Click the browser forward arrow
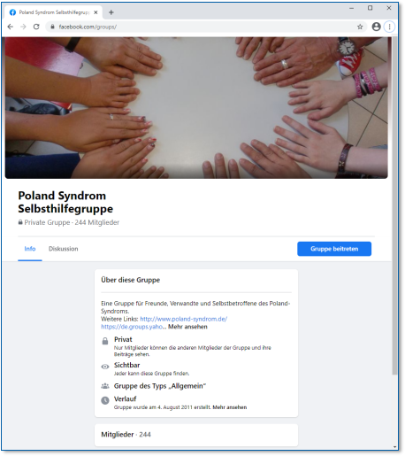The image size is (405, 456). [x=23, y=27]
